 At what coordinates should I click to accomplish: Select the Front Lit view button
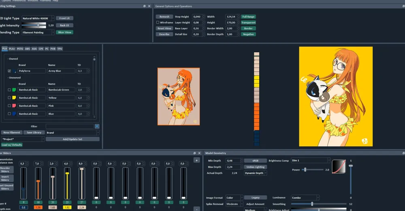(64, 18)
